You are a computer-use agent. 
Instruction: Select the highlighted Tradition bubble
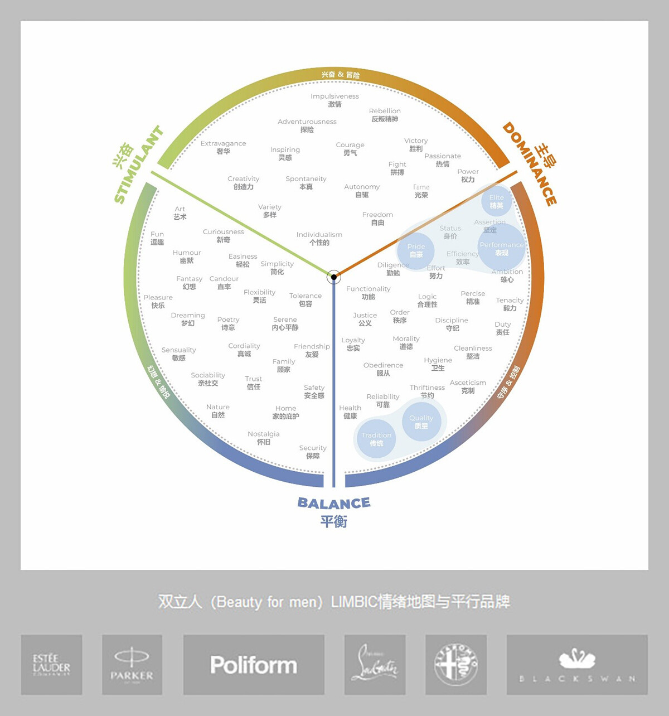coord(376,439)
